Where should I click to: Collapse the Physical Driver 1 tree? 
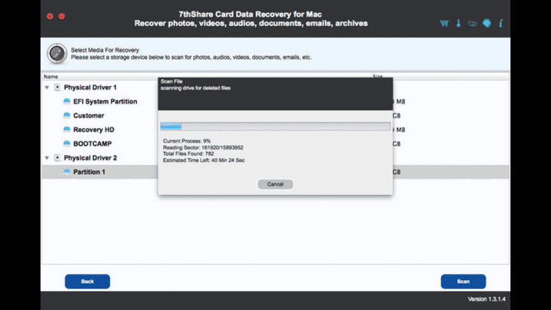pyautogui.click(x=47, y=87)
